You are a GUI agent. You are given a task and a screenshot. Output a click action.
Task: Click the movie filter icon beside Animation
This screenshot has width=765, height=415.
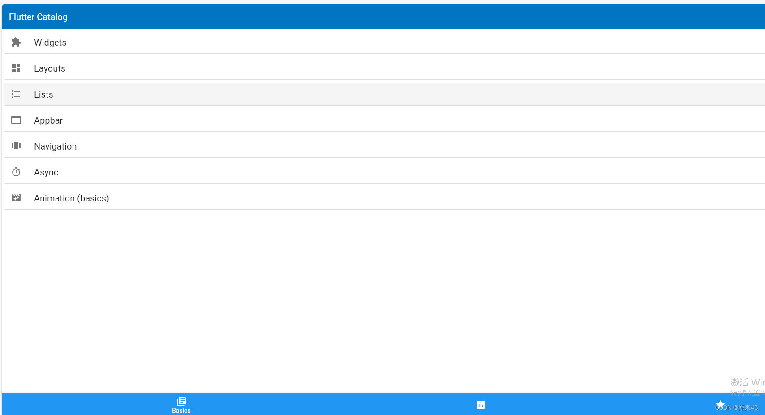coord(16,198)
